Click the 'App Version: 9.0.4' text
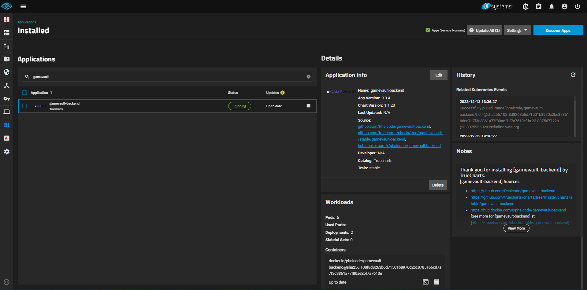This screenshot has height=290, width=587. click(x=374, y=98)
